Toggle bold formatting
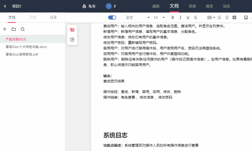Viewport: 252px width, 151px height. tap(173, 17)
